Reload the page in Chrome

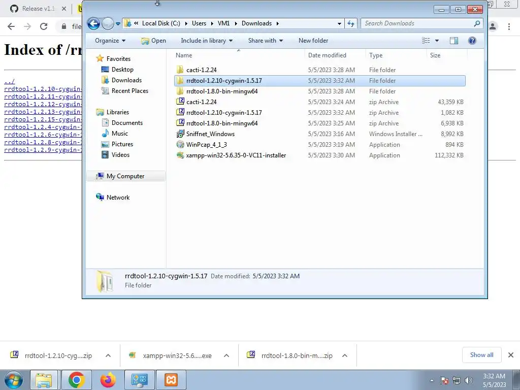click(x=44, y=26)
